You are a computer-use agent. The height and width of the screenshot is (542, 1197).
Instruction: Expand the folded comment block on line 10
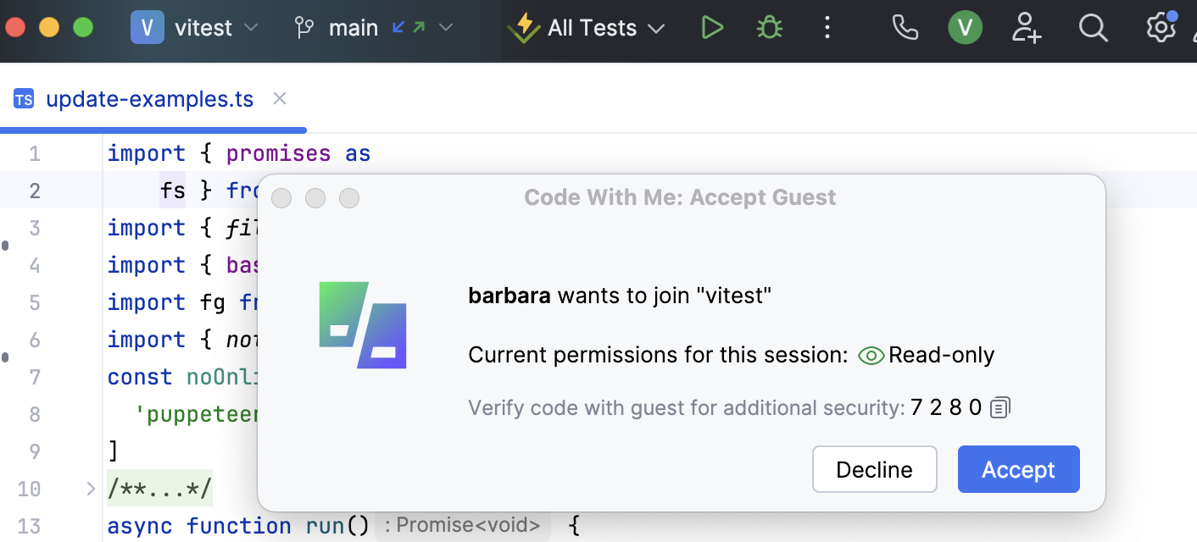(x=91, y=489)
